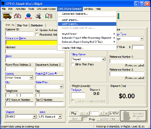Viewport: 151px width, 129px height.
Task: Click the UPS truck shipping toolbar icon
Action: tap(7, 16)
